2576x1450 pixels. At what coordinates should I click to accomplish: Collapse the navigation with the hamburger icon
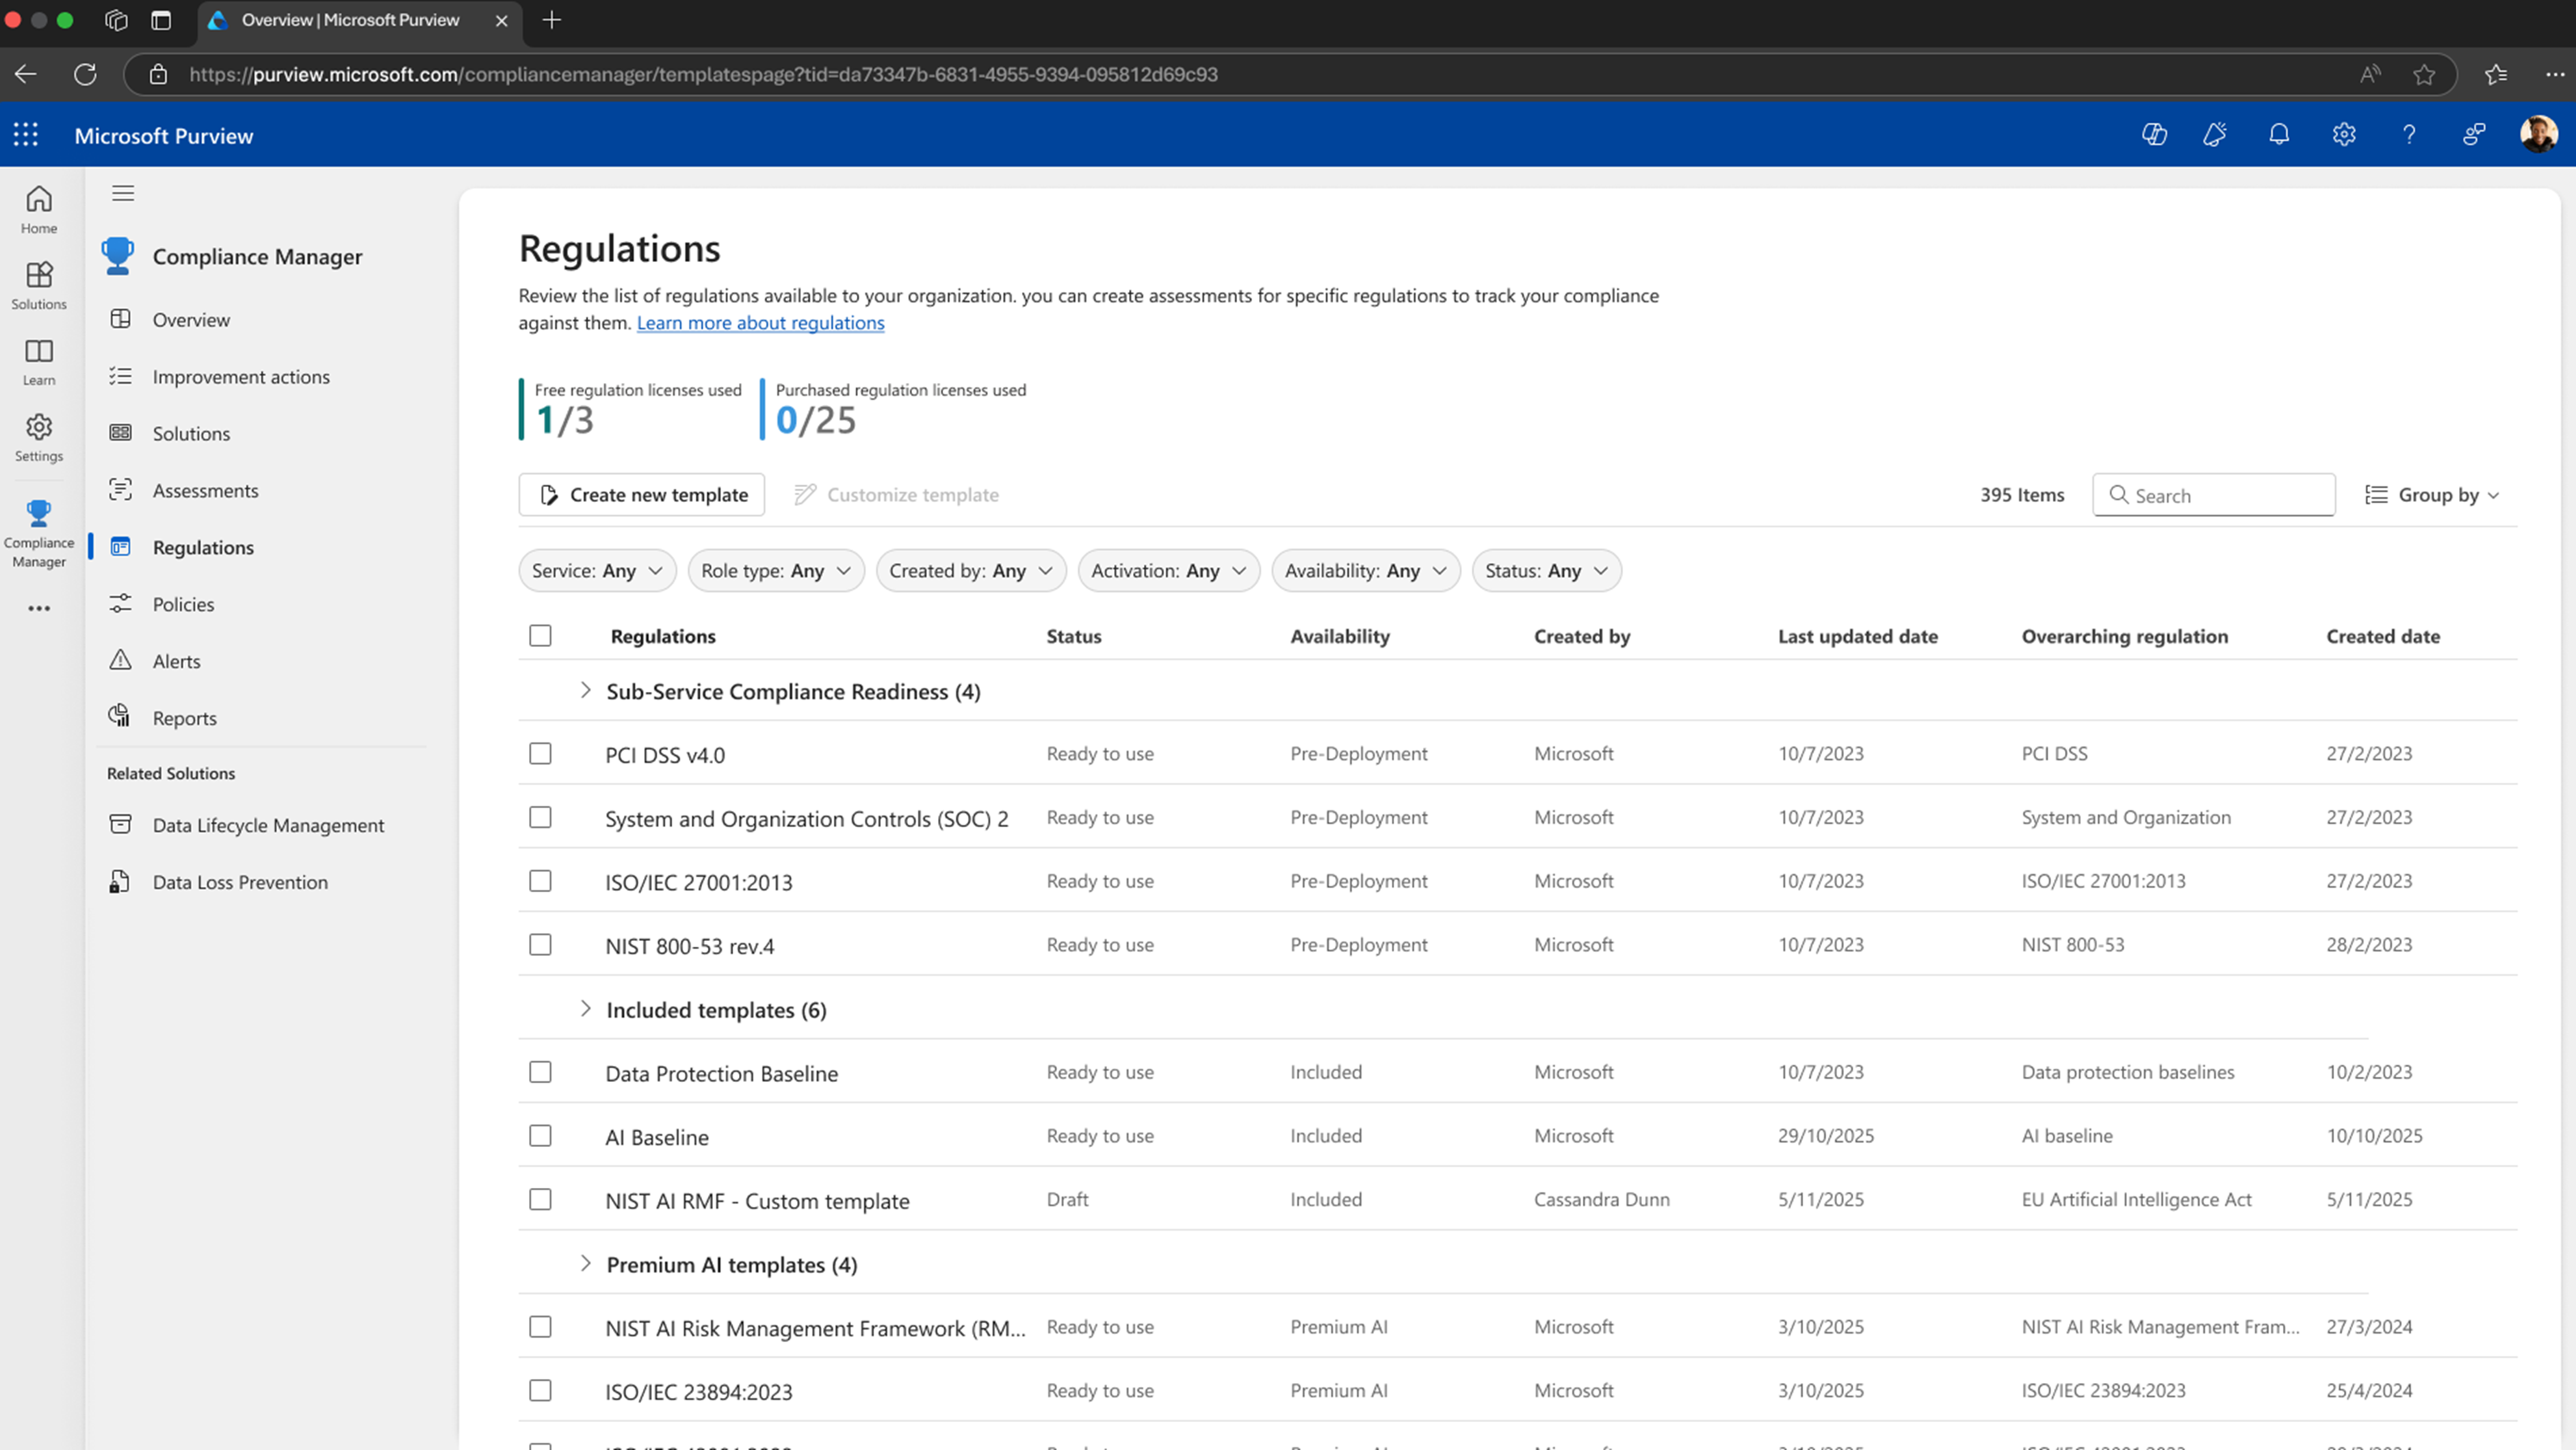click(123, 193)
